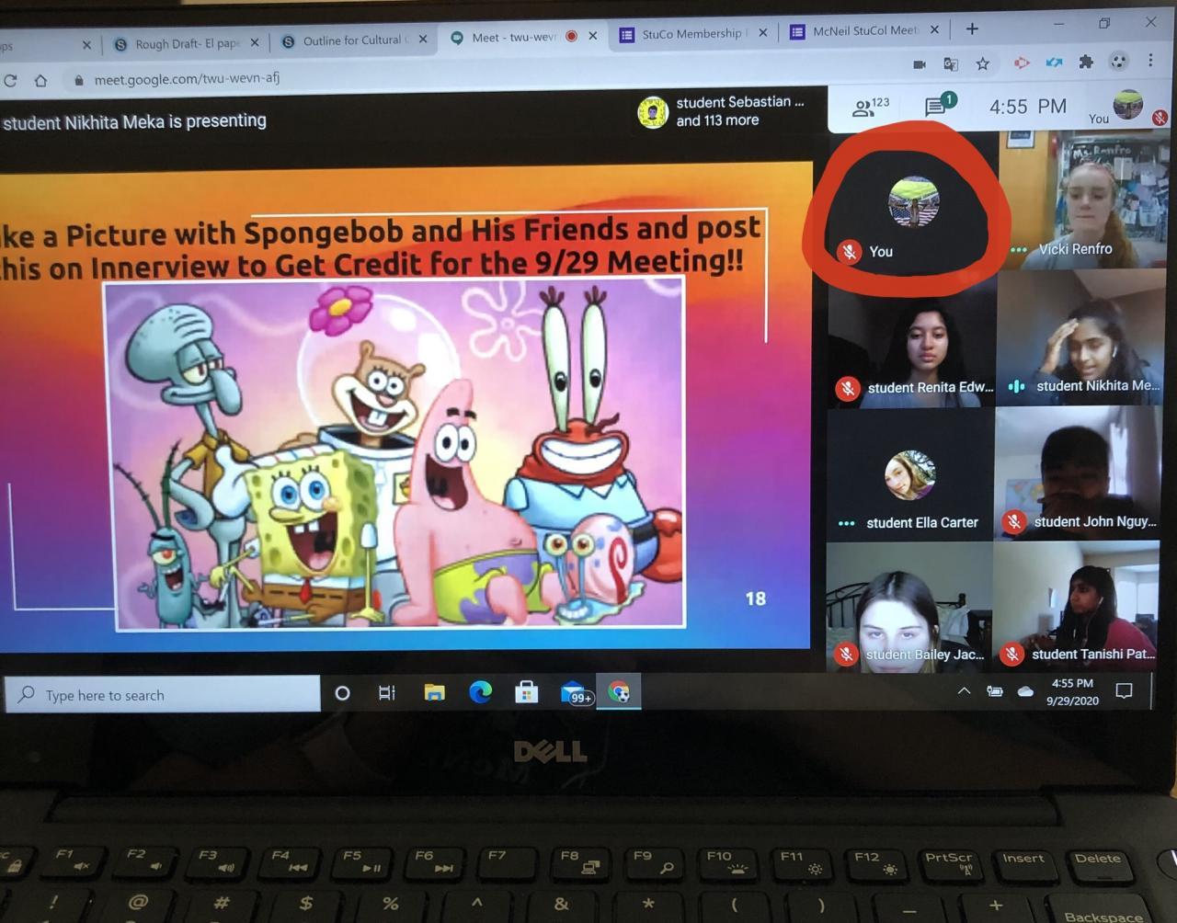Open the blue arrows extension icon
The height and width of the screenshot is (923, 1177).
(x=1054, y=63)
